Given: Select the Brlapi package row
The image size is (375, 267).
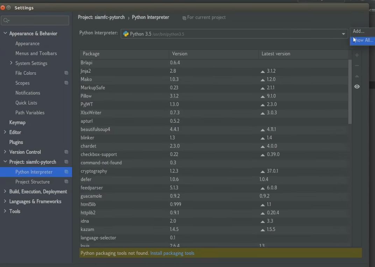Looking at the screenshot, I should (x=214, y=63).
